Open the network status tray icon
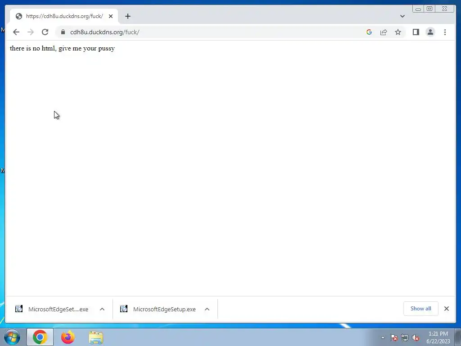461x346 pixels. [x=405, y=337]
